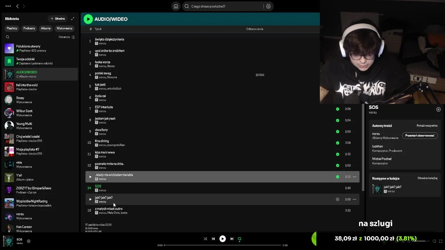This screenshot has height=250, width=445.
Task: Open the fall into the void playlist
Action: pyautogui.click(x=40, y=87)
